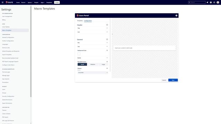Collapse the Background Color section

pos(107,50)
